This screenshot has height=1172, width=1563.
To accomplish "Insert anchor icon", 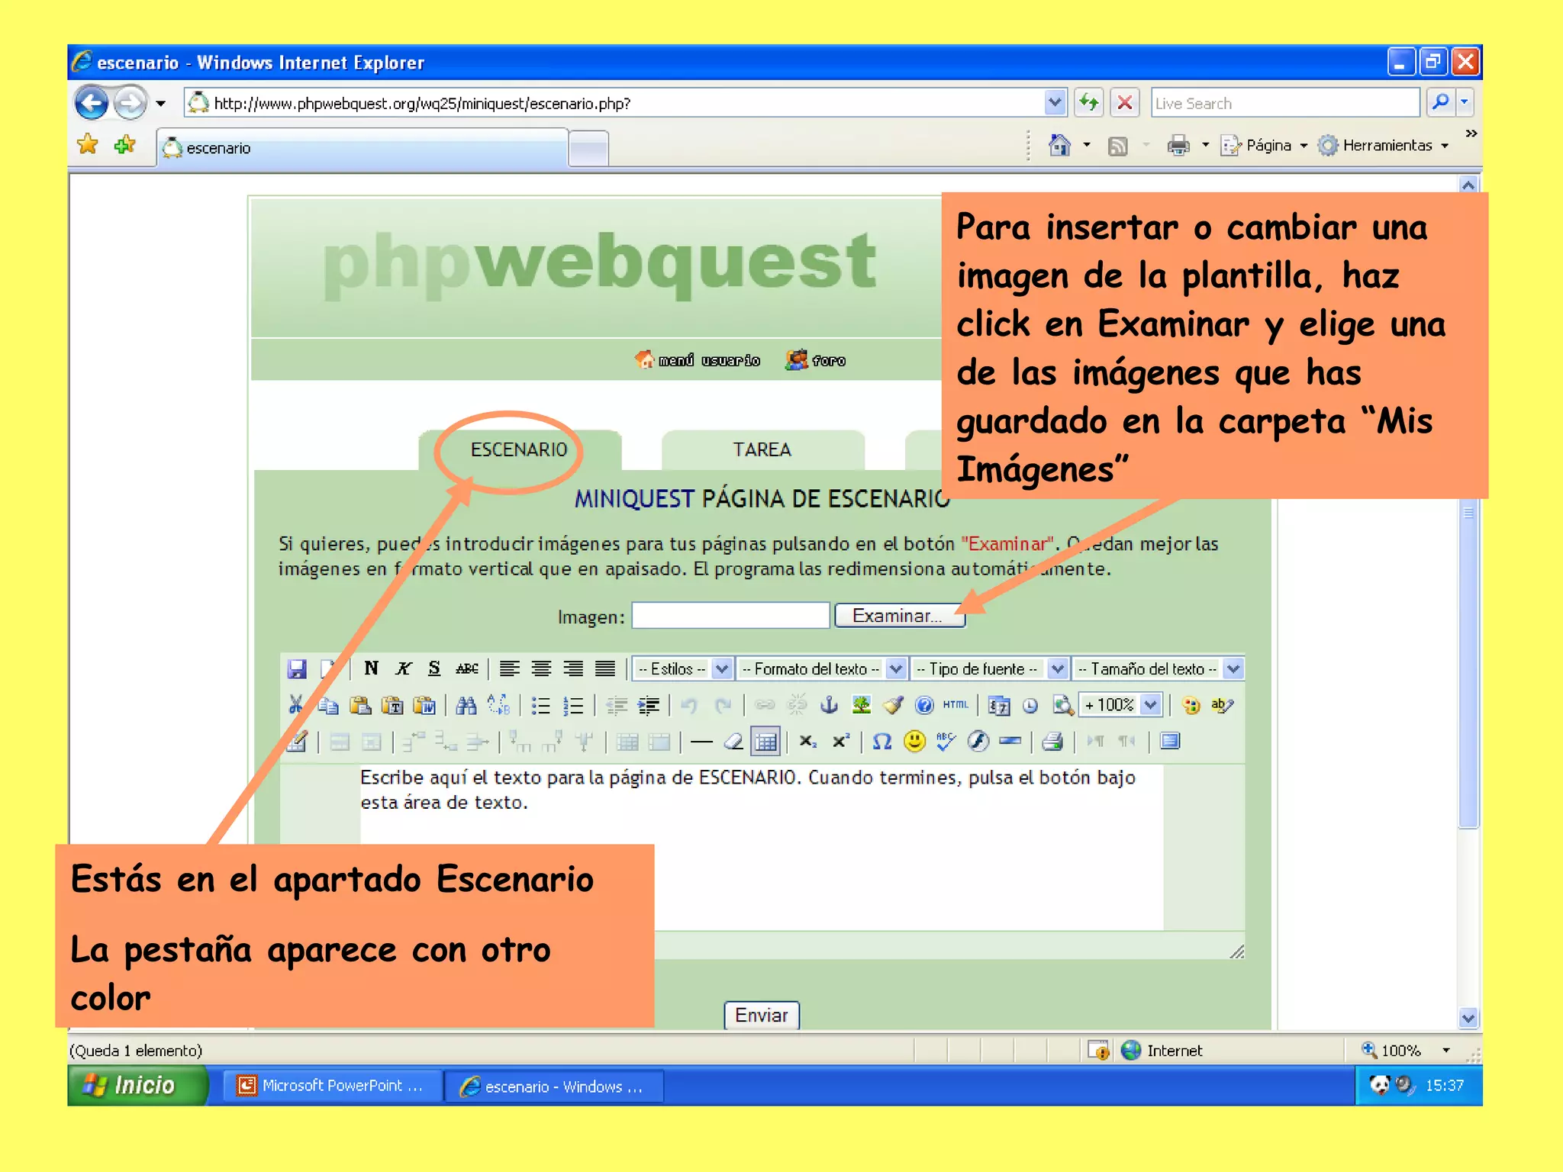I will click(829, 705).
